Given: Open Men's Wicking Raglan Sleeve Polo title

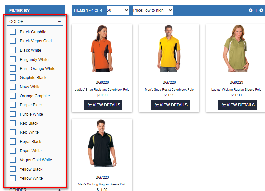Looking at the screenshot, I should click(102, 184).
